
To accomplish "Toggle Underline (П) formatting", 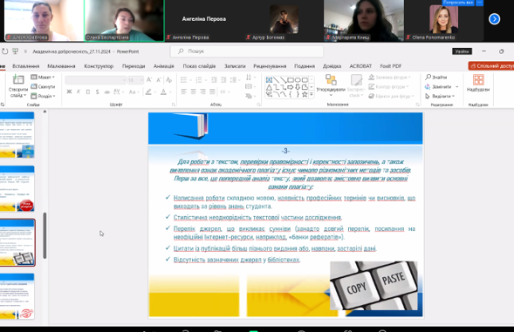I will (x=88, y=91).
